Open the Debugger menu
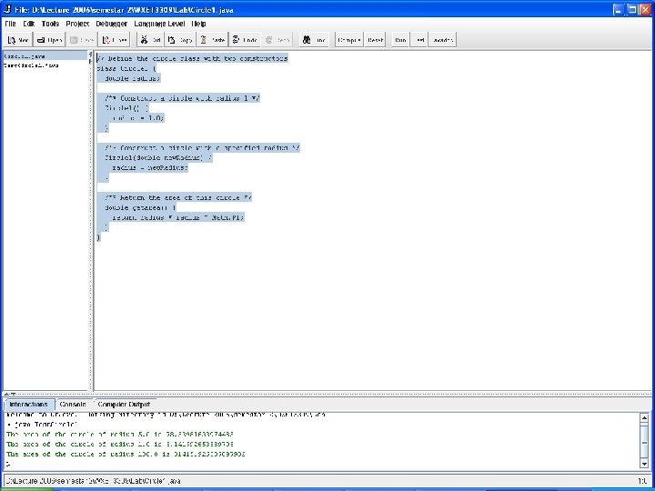Viewport: 655px width, 491px height. tap(112, 24)
